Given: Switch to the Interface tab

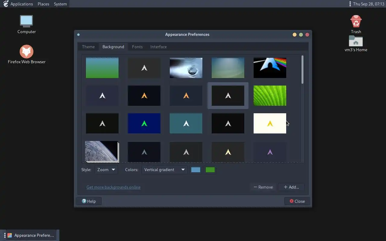Looking at the screenshot, I should (158, 47).
